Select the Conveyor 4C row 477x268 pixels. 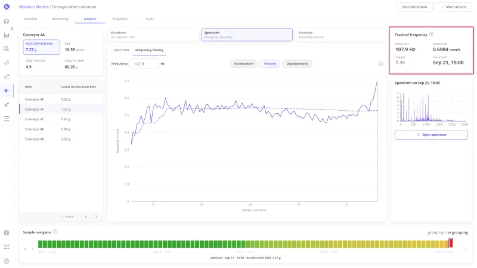[61, 119]
